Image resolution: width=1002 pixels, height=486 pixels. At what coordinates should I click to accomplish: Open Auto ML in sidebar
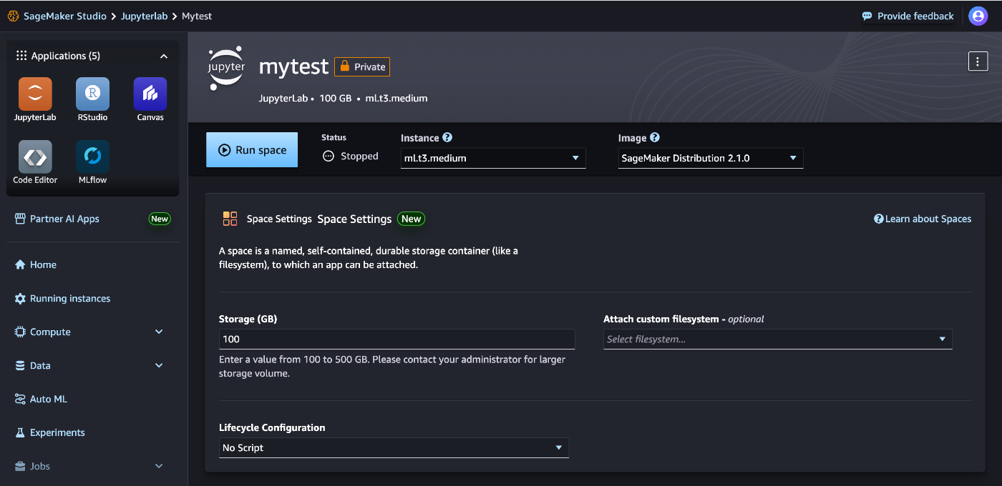(49, 399)
